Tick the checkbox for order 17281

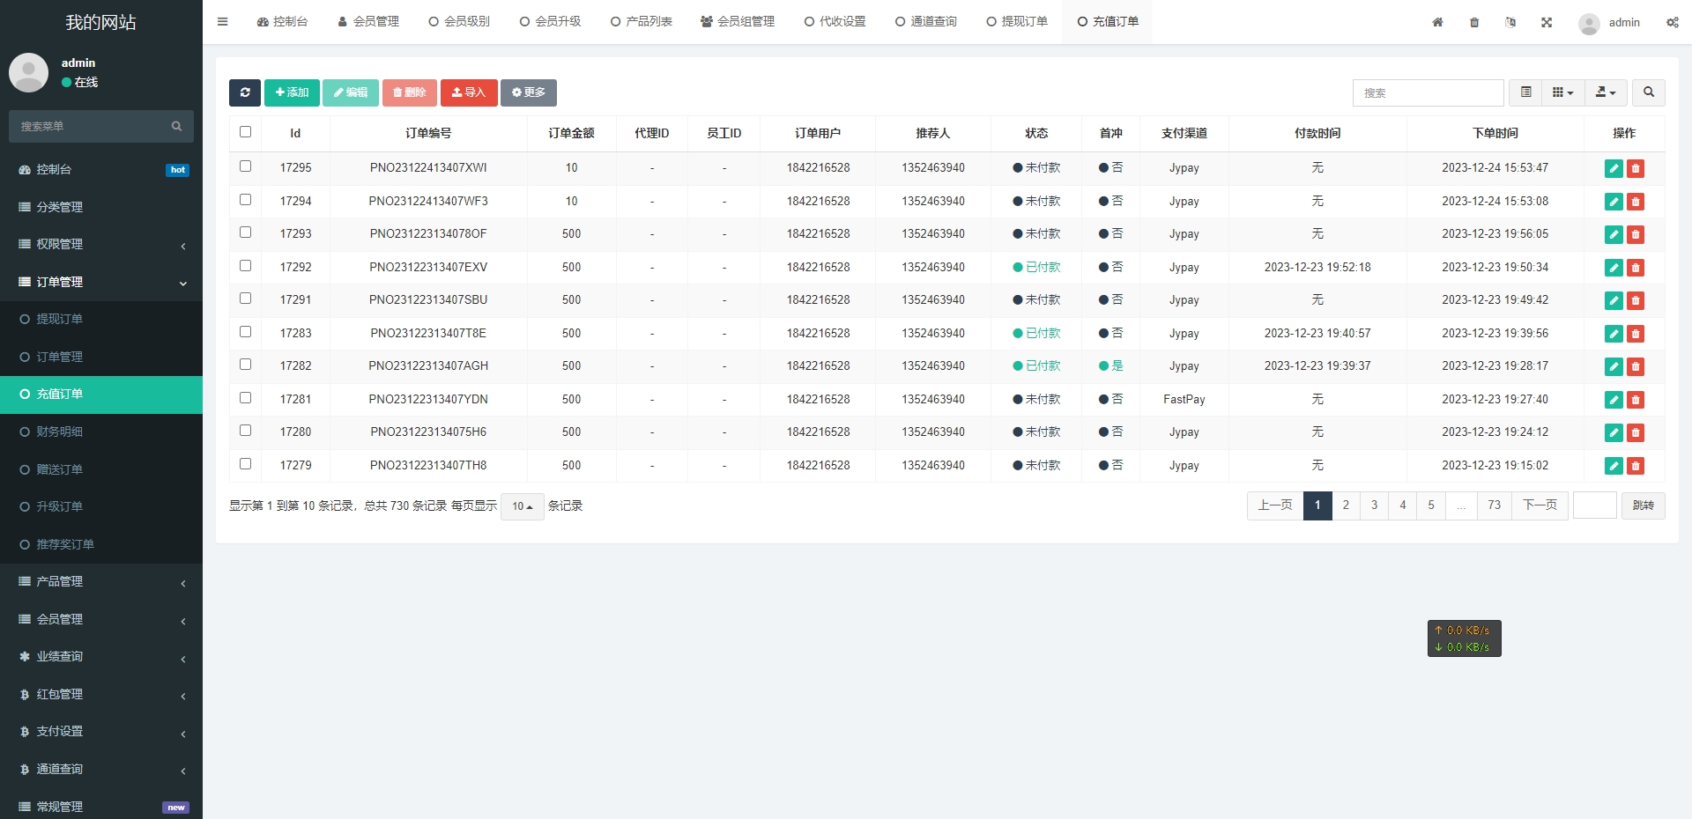pos(246,398)
